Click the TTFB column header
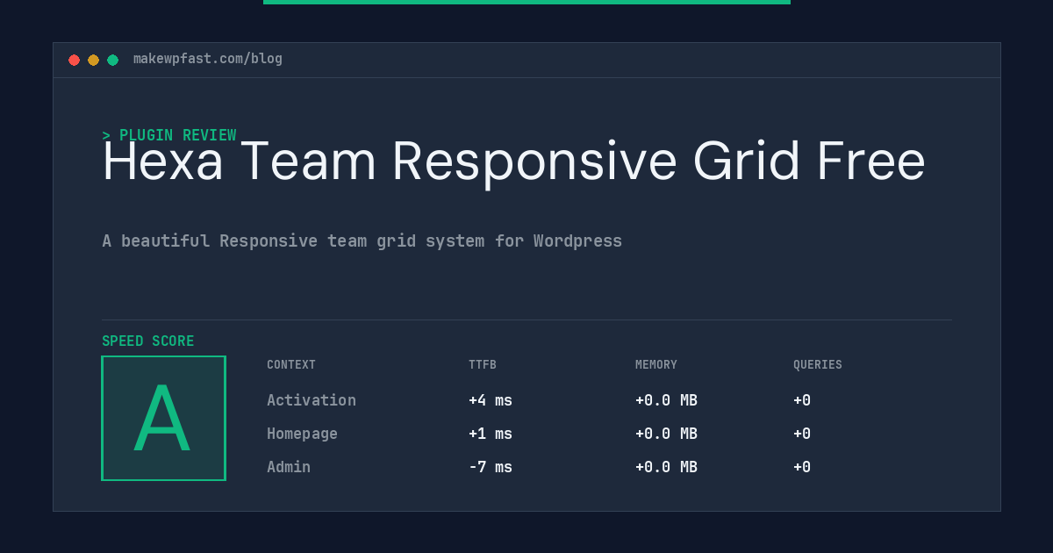This screenshot has height=553, width=1053. [x=483, y=365]
